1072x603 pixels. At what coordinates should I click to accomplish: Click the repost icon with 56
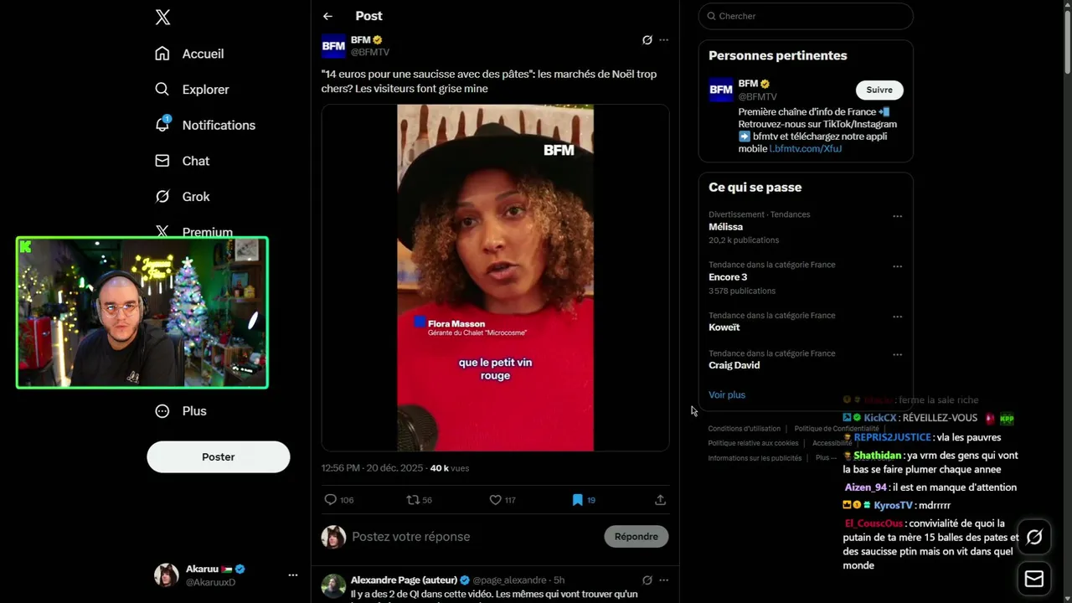point(419,500)
